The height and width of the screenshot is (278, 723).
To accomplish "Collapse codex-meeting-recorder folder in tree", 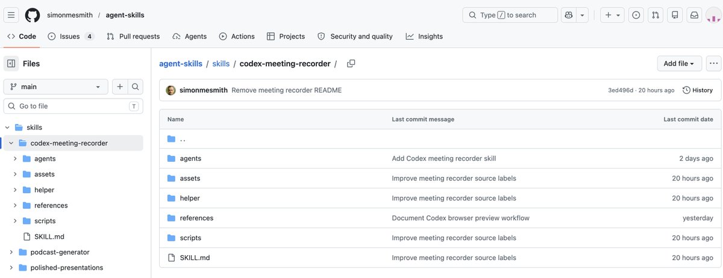I will [x=11, y=143].
